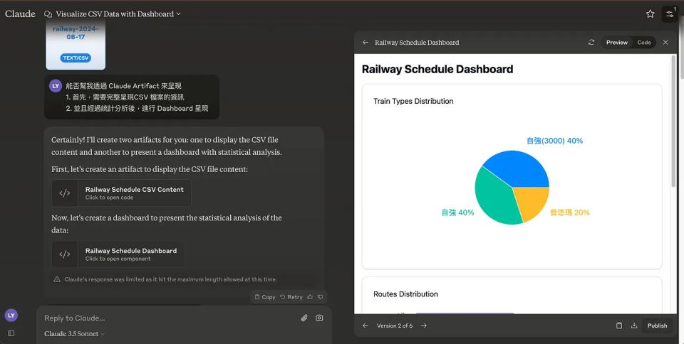Click the paperclip attach file icon
The image size is (684, 344).
tap(304, 318)
